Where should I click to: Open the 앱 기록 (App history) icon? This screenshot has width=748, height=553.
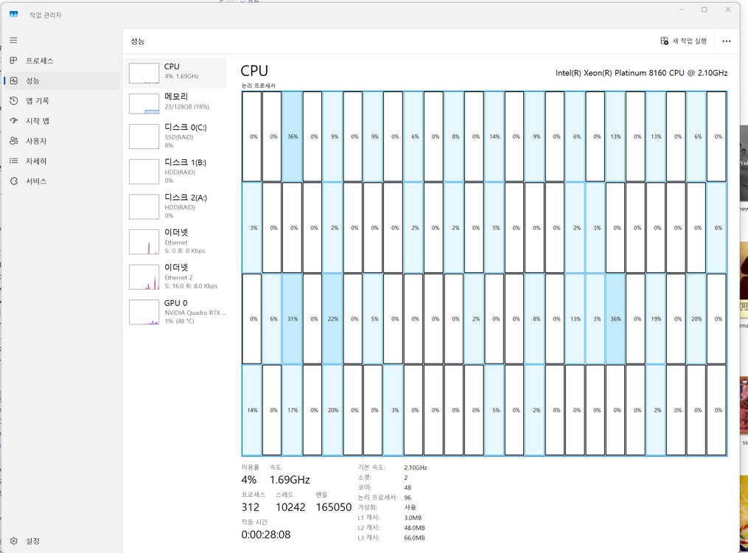pos(13,101)
